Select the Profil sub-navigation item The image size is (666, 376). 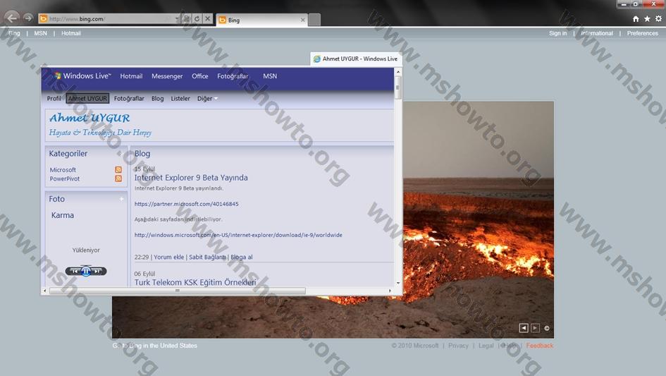tap(54, 98)
